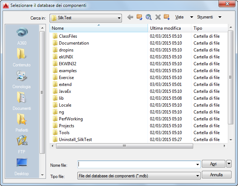Open the Strumenti menu

(x=205, y=17)
